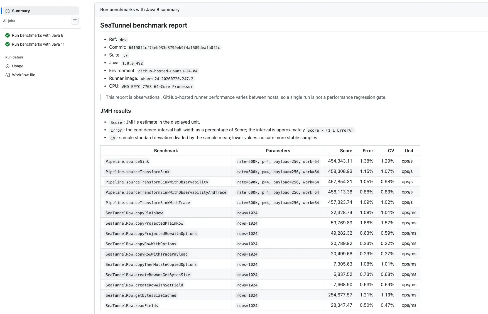Click the error value 0.23%
This screenshot has width=488, height=314.
pyautogui.click(x=367, y=243)
